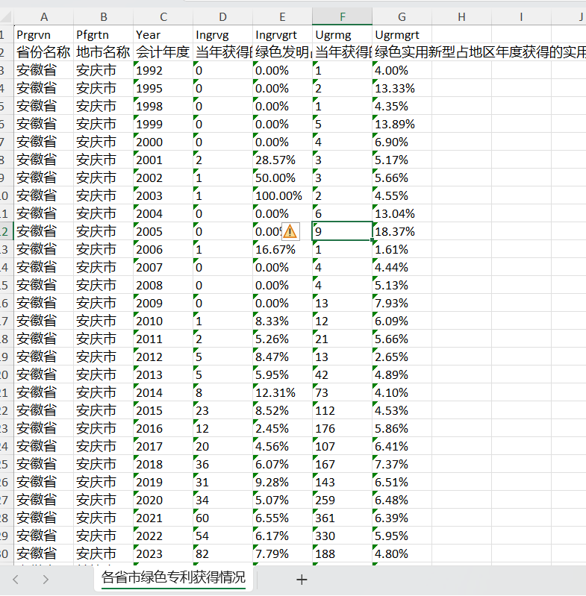586x596 pixels.
Task: Open the 各省市绿色专利获得情况 sheet tab
Action: tap(173, 578)
